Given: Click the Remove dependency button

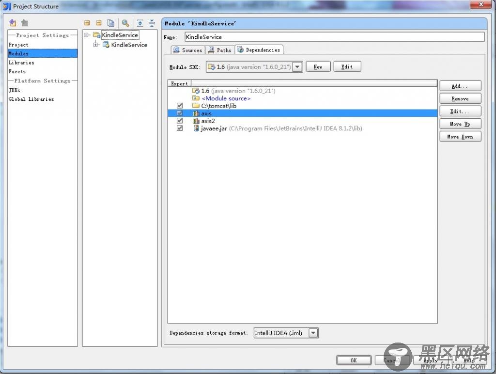Looking at the screenshot, I should pyautogui.click(x=460, y=99).
